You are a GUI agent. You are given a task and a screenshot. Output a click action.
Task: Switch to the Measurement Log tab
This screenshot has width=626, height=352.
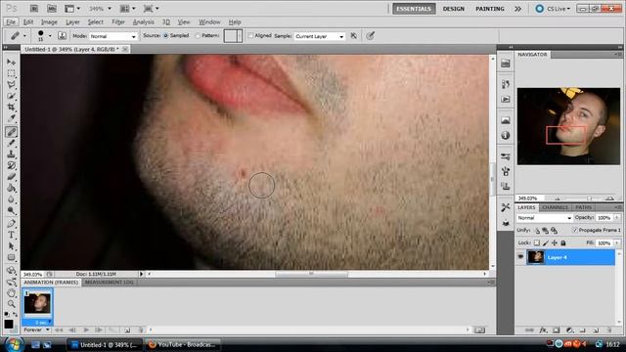pos(109,283)
